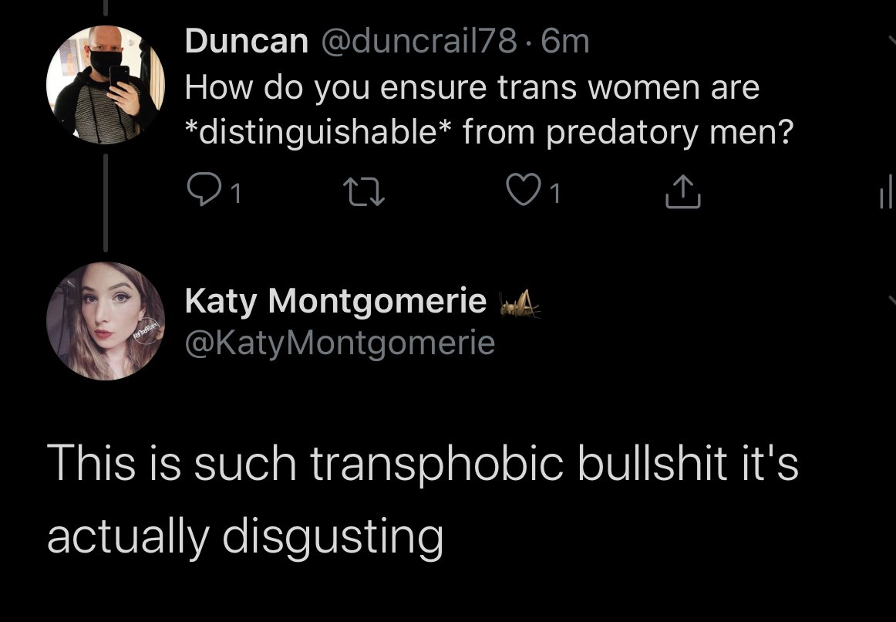Open Duncan's tweet about predatory men

(489, 110)
